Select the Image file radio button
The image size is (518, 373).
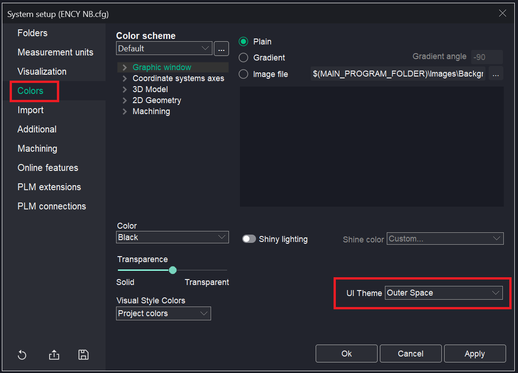tap(244, 74)
